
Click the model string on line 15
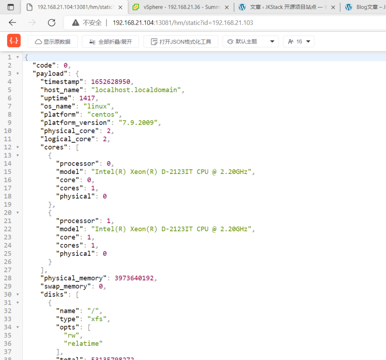(x=172, y=172)
